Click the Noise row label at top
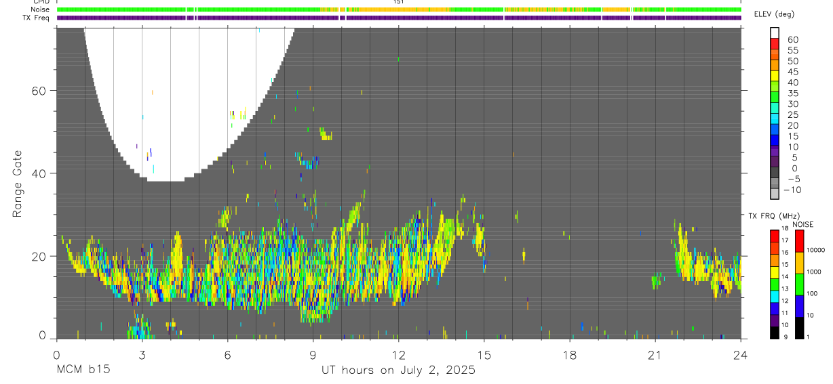The width and height of the screenshot is (833, 384). [x=40, y=9]
